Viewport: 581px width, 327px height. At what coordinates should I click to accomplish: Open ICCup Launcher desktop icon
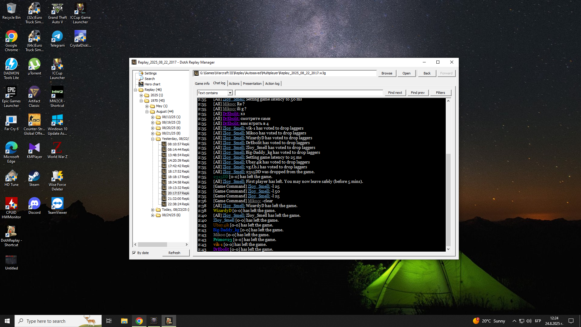pyautogui.click(x=57, y=69)
